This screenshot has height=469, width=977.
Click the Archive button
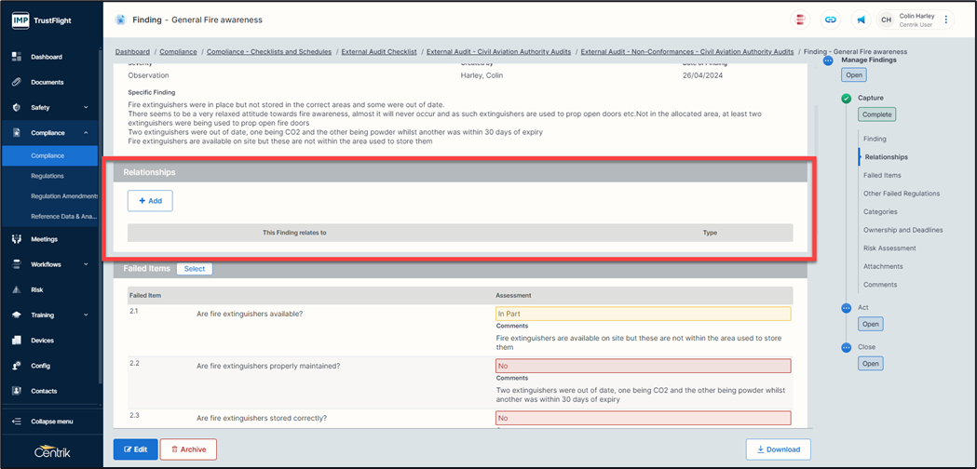pyautogui.click(x=188, y=449)
